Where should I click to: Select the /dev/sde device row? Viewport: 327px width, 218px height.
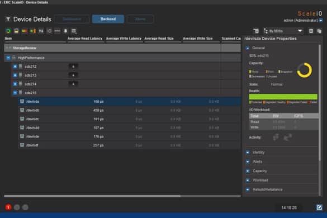(x=129, y=136)
